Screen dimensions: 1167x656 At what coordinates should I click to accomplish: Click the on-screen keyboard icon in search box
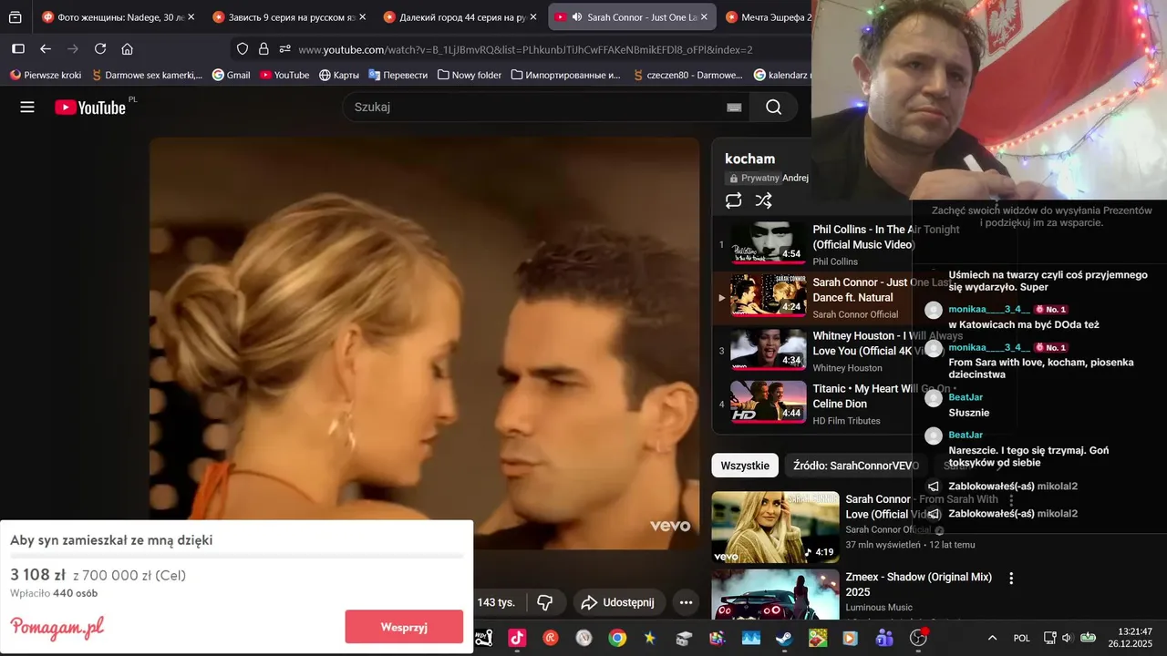coord(734,108)
